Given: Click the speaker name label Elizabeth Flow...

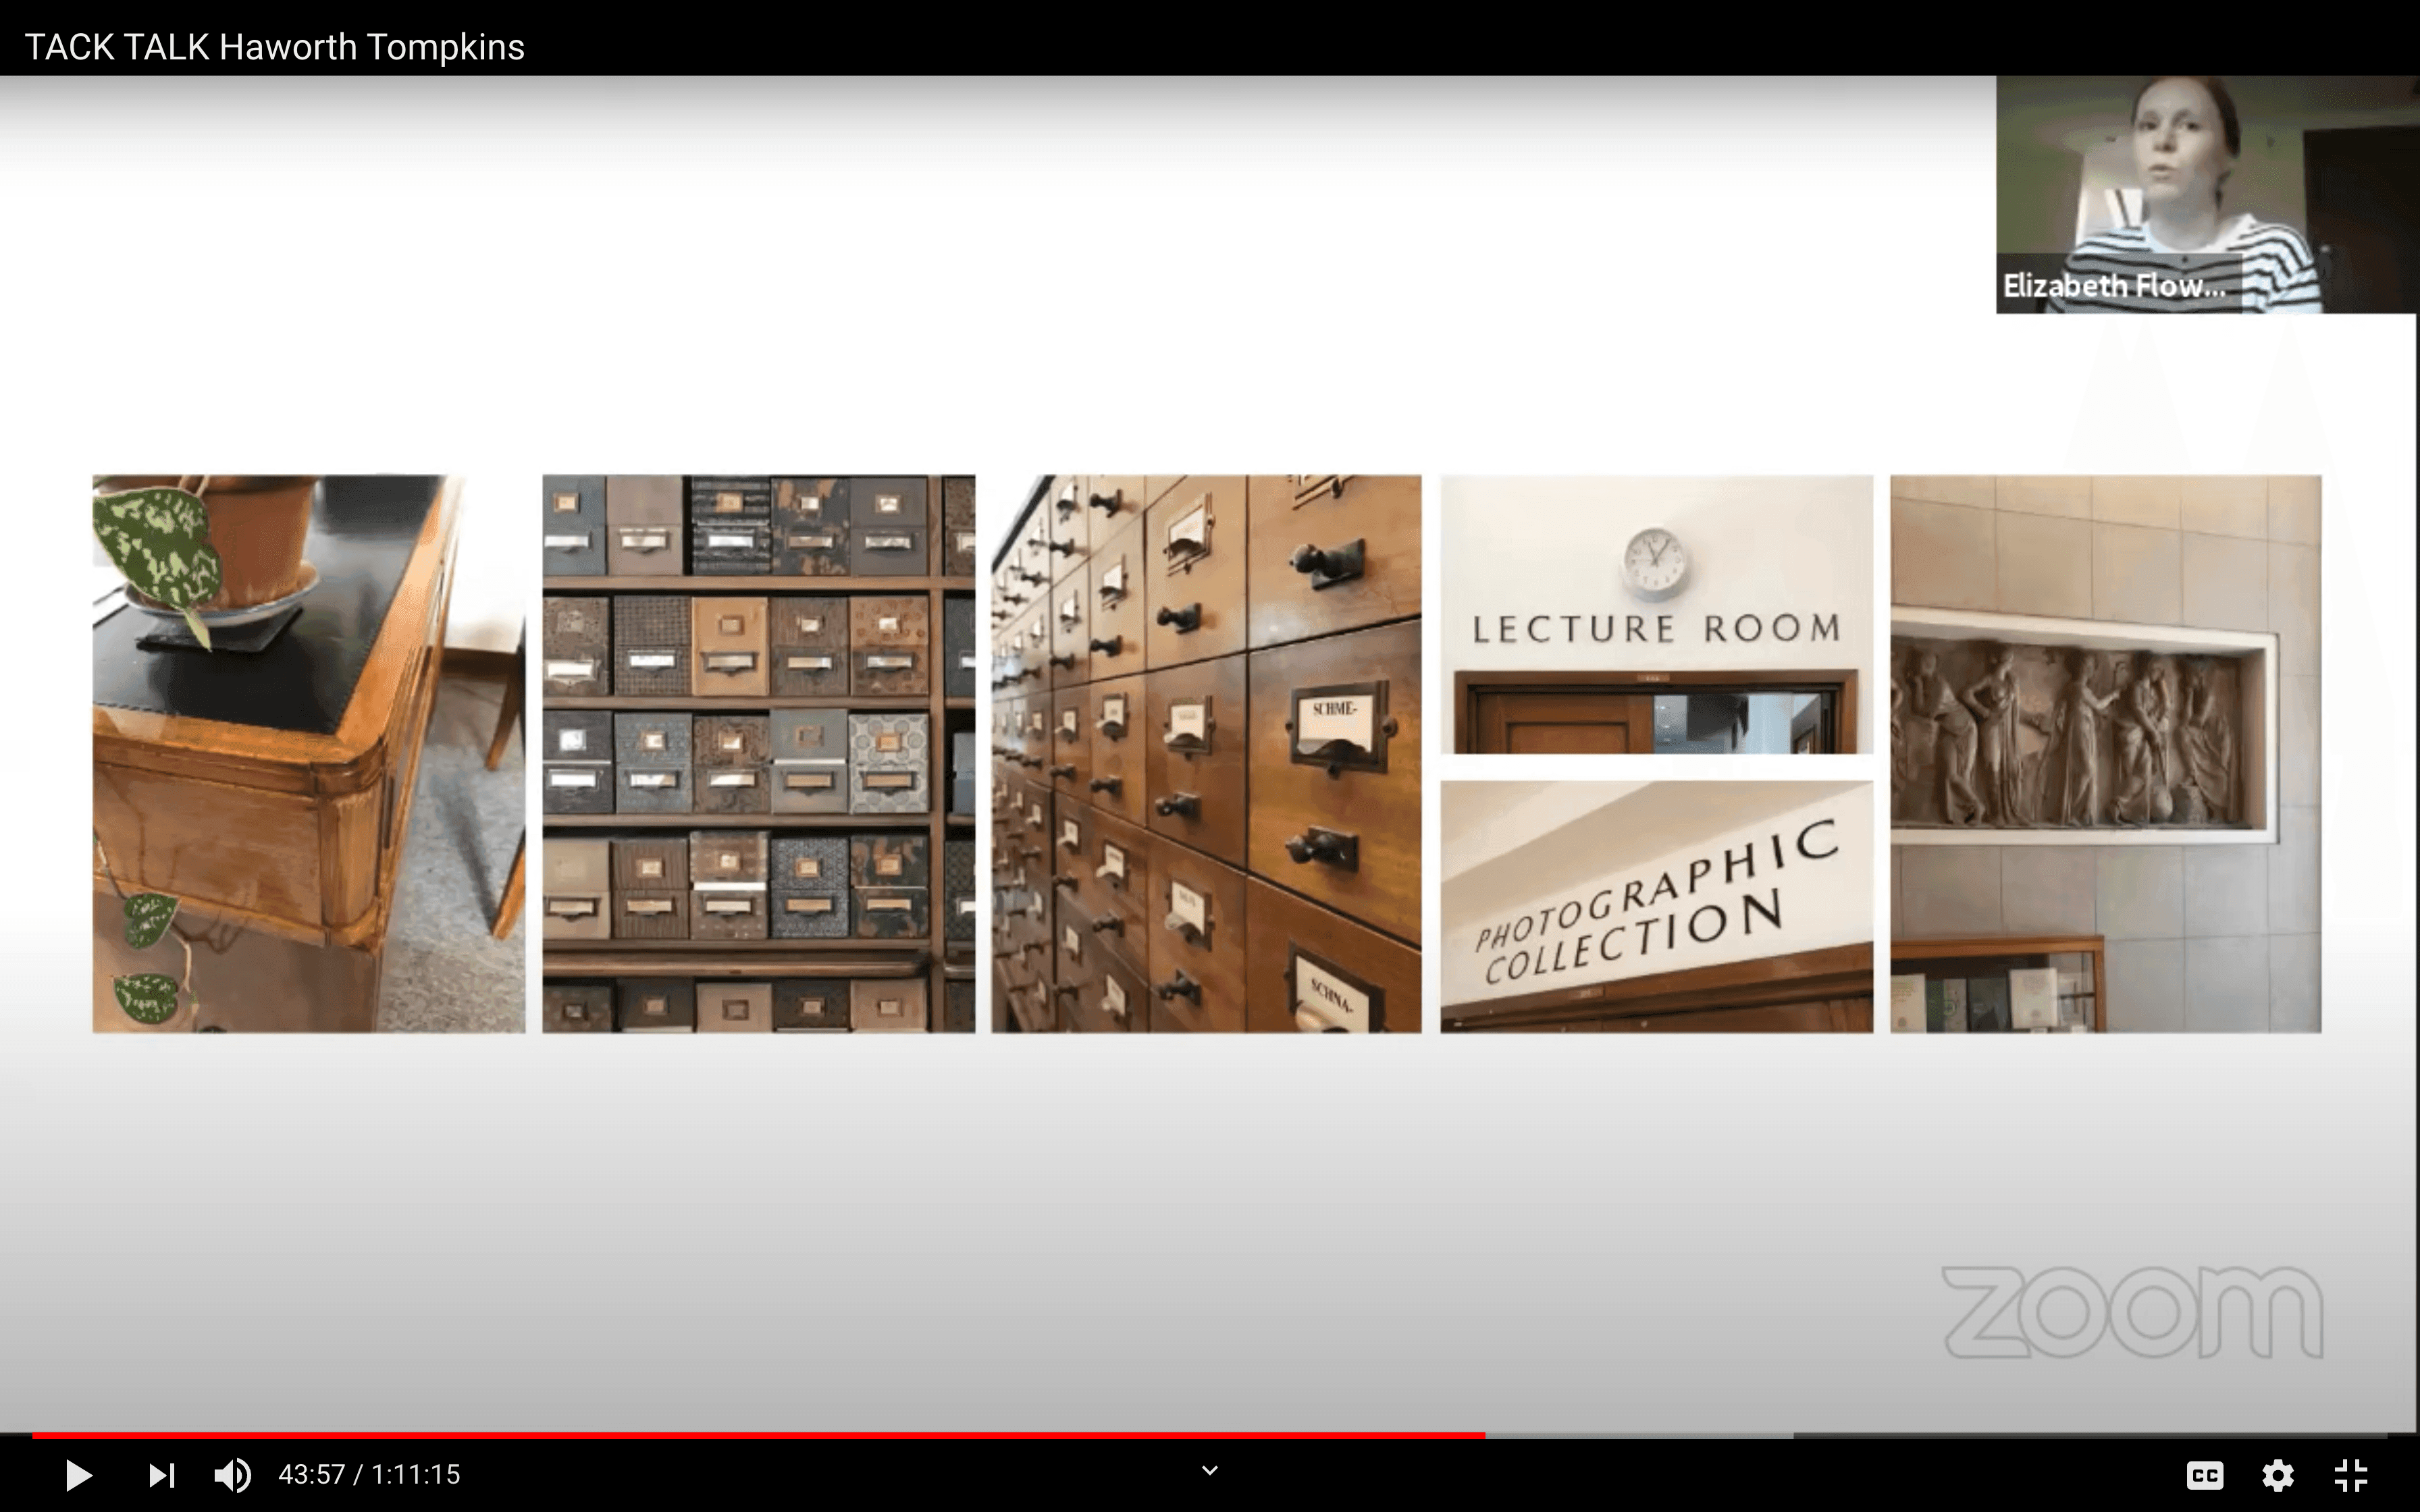Looking at the screenshot, I should [2113, 287].
